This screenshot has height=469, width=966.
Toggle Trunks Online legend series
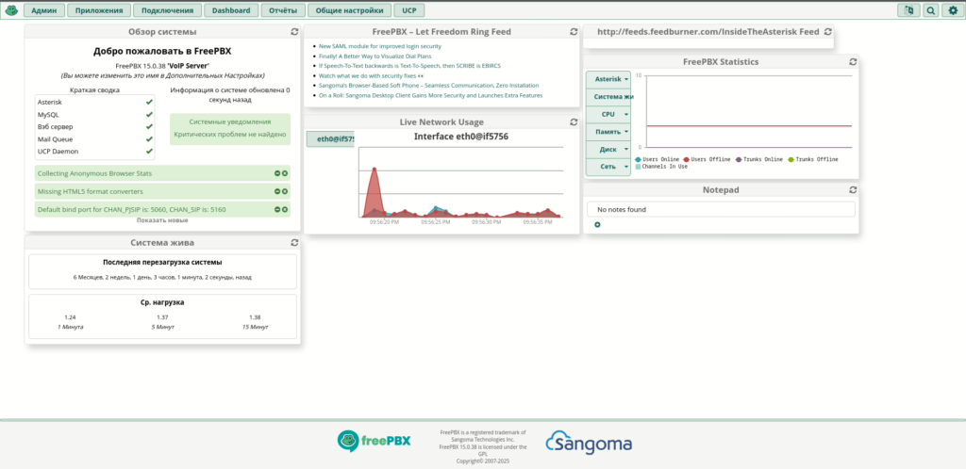759,159
